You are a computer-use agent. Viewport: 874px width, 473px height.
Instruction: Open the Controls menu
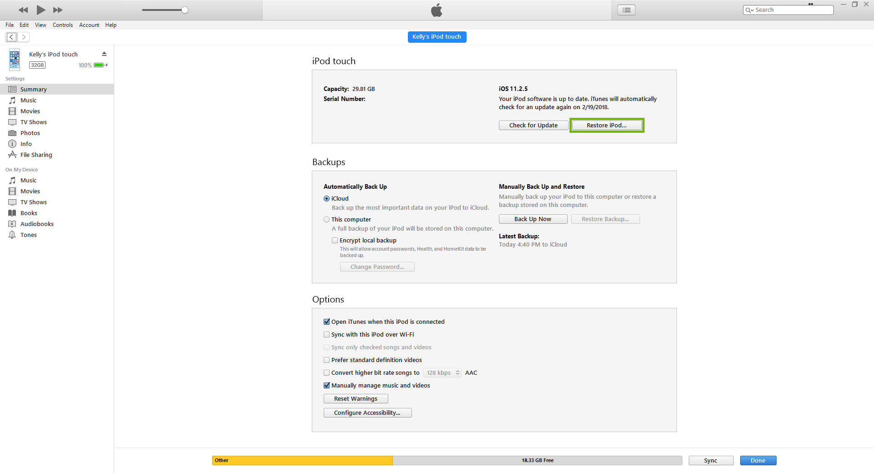click(62, 25)
